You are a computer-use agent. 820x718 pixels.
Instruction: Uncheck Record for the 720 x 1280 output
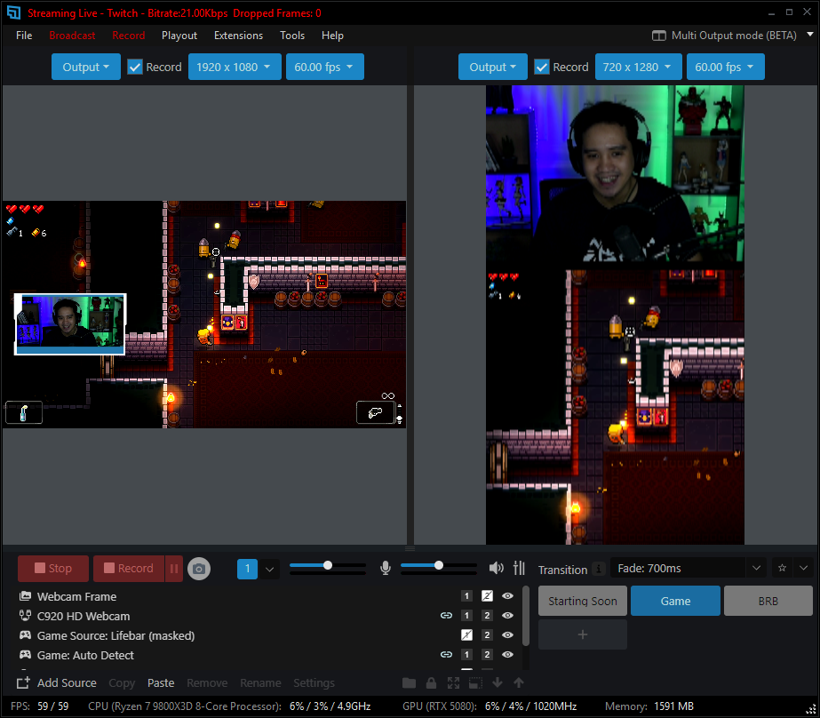[x=542, y=67]
